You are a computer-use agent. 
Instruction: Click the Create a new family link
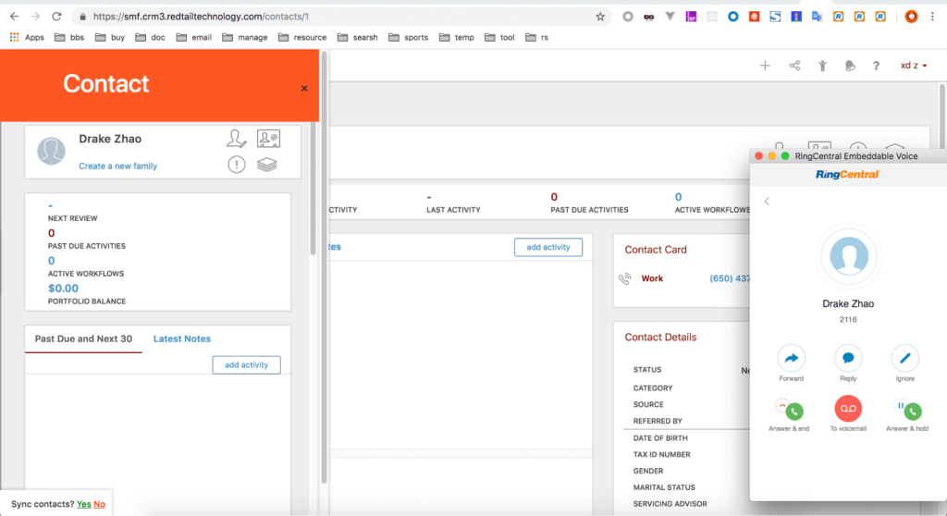pyautogui.click(x=117, y=166)
